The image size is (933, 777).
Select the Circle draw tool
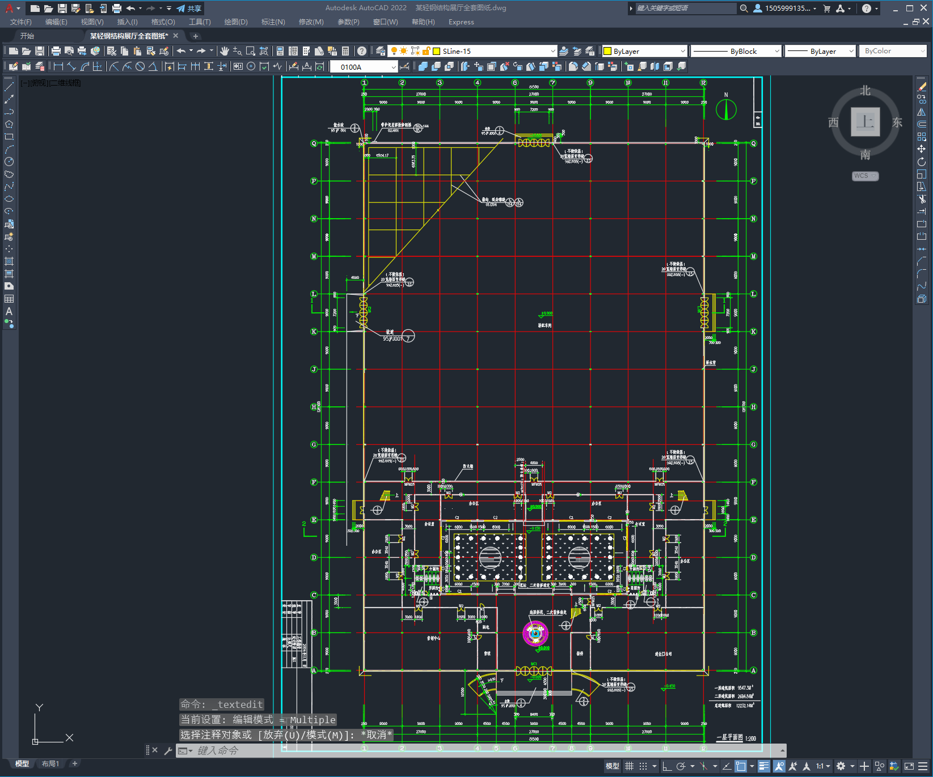click(x=9, y=162)
